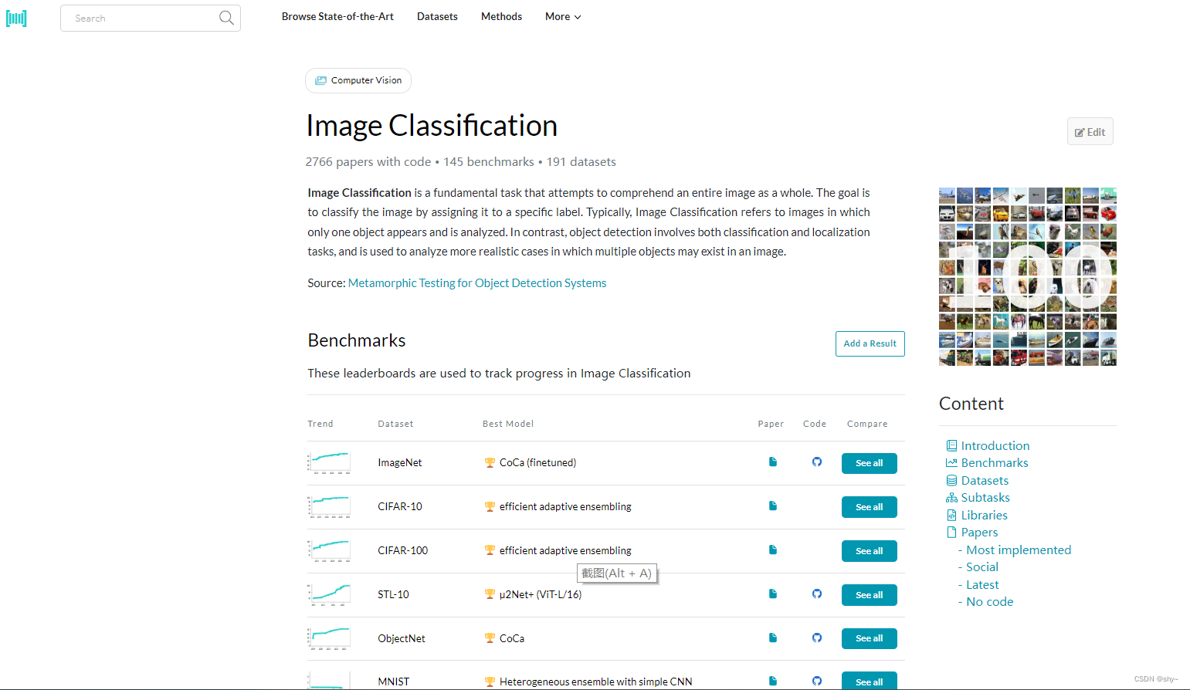Click the ObjectNet trophy icon
1190x690 pixels.
[490, 638]
